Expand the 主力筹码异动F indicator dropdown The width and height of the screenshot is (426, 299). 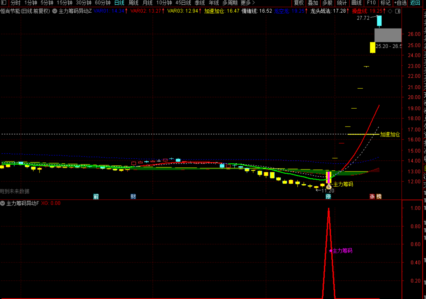click(3, 203)
